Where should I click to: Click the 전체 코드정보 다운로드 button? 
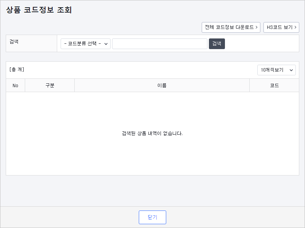[x=231, y=27]
